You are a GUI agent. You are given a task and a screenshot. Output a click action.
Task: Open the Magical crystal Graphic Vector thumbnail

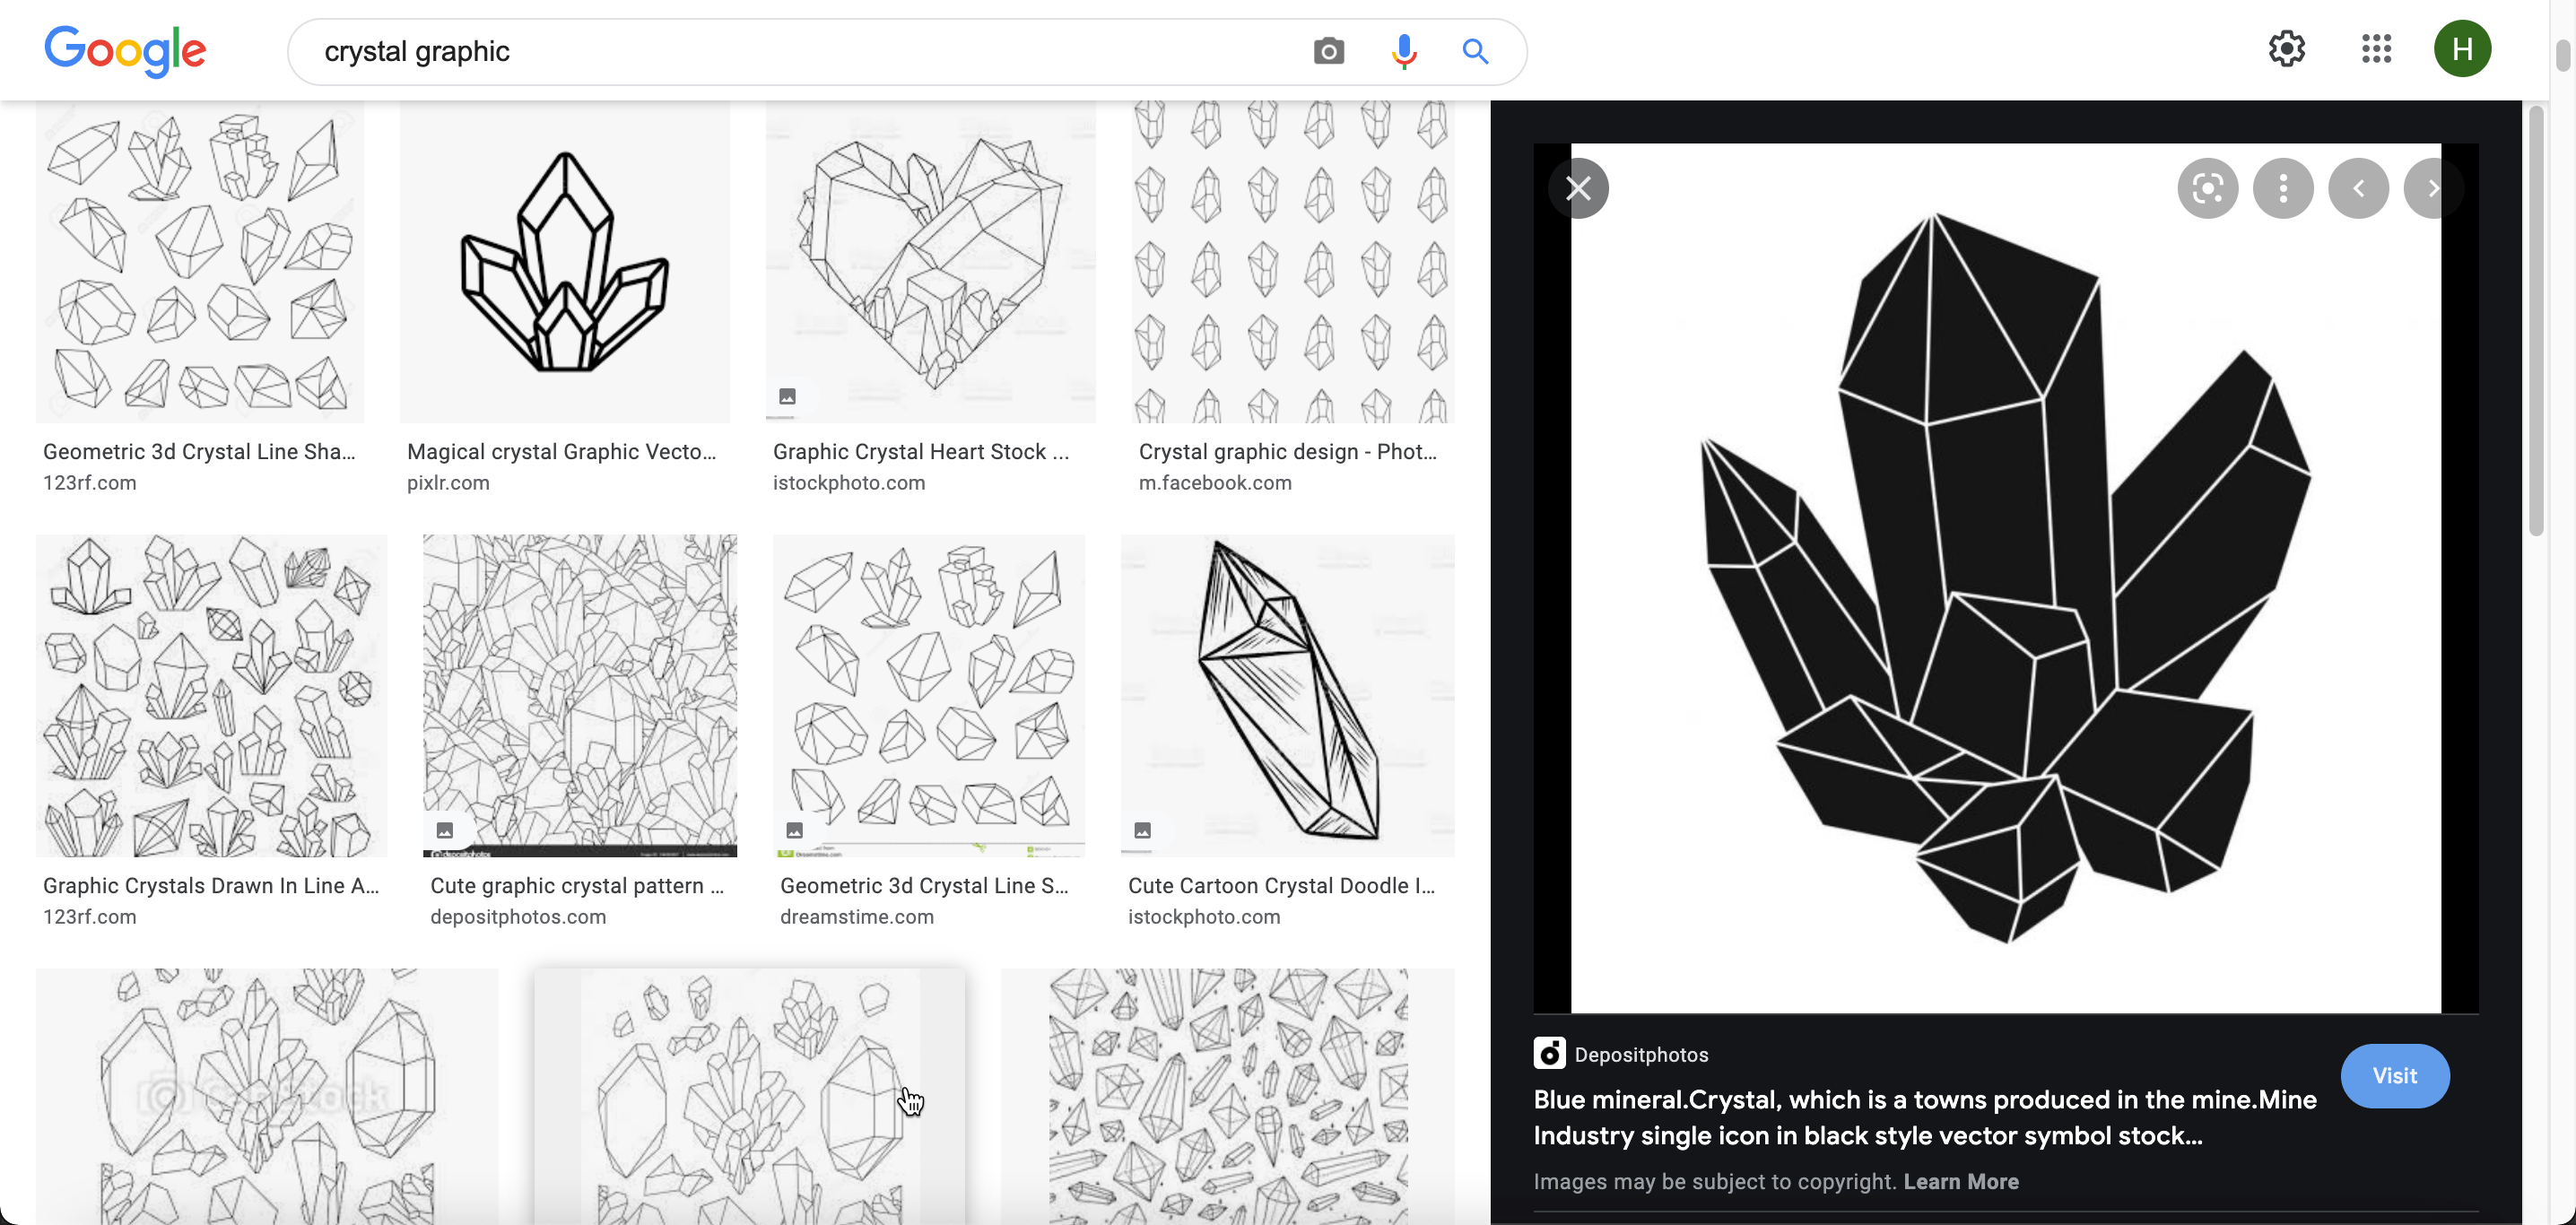(564, 262)
